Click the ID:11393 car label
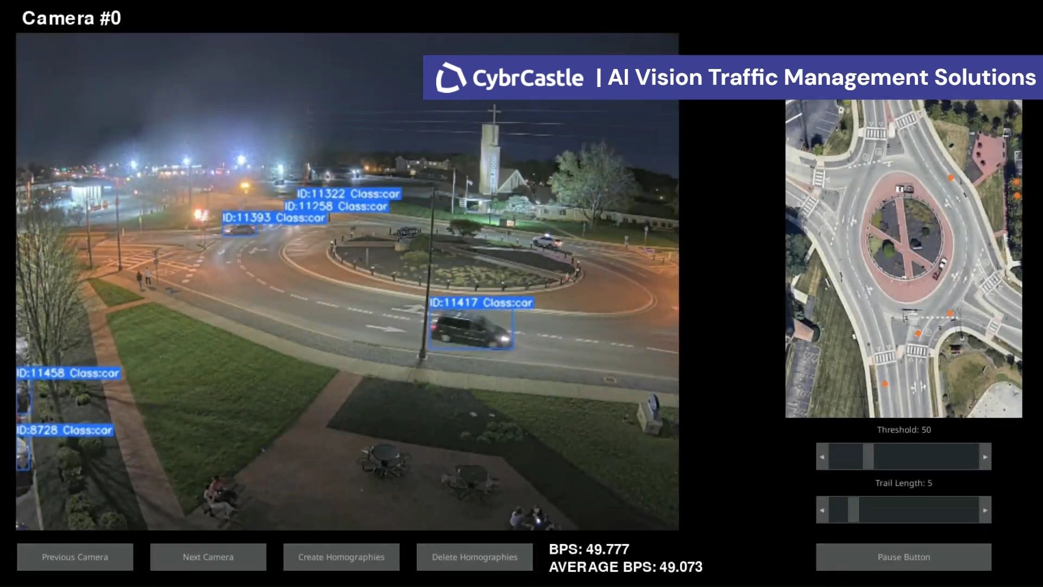The height and width of the screenshot is (587, 1043). [274, 218]
